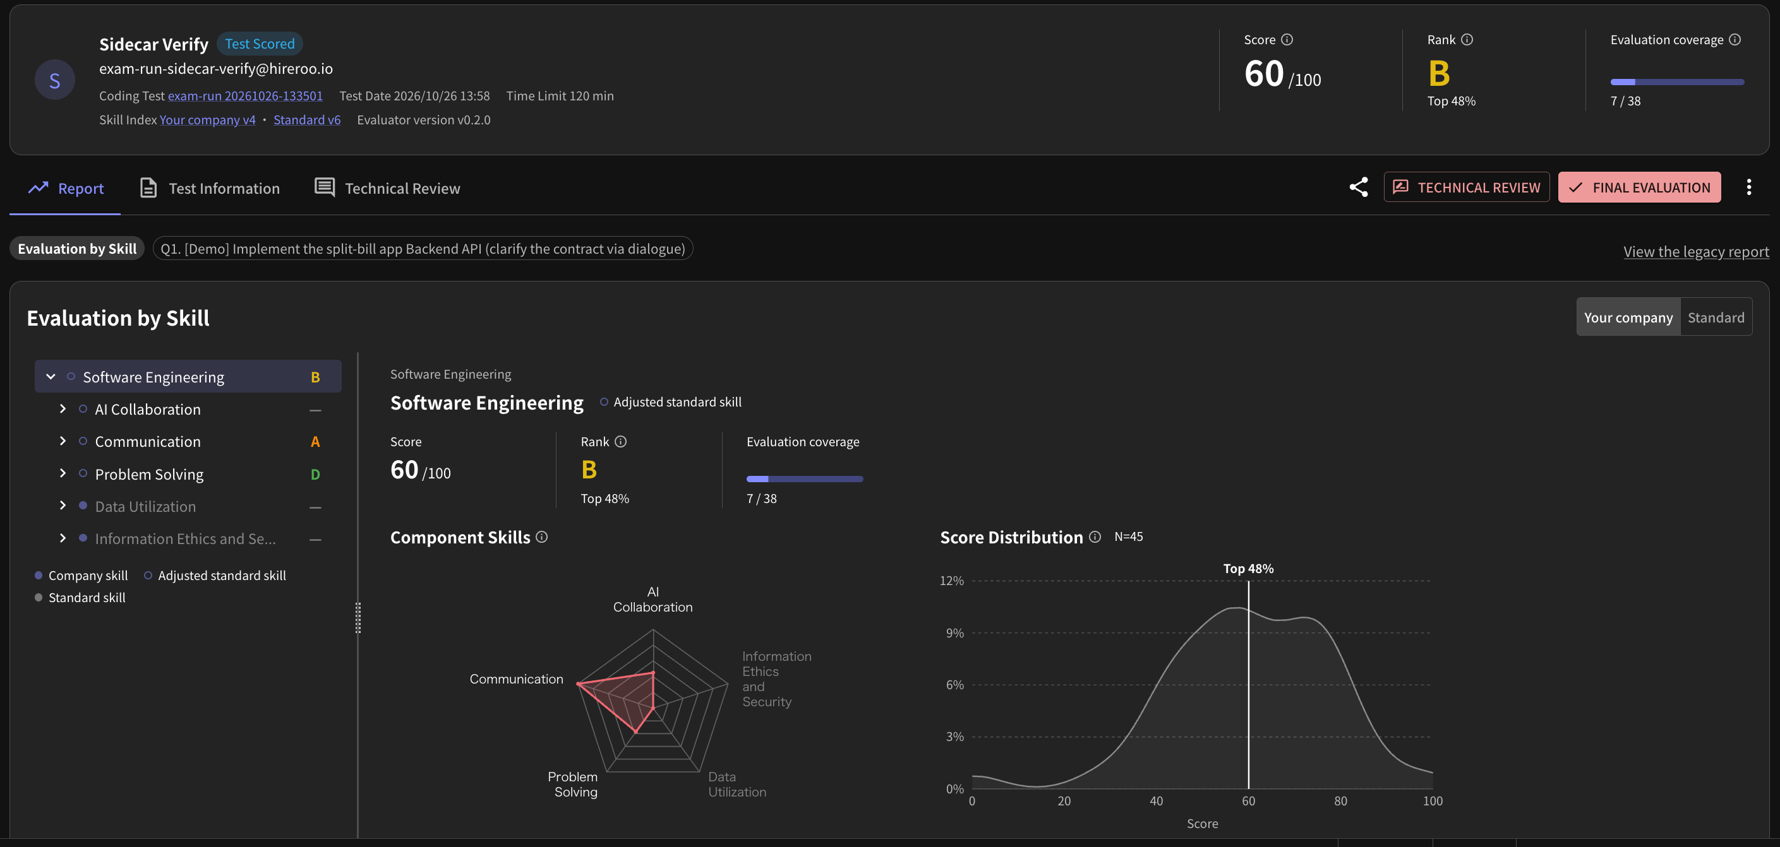Open the exam-run 20261026-133501 link

[x=244, y=96]
